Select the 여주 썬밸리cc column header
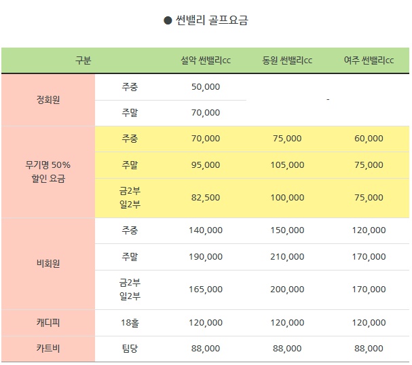Image resolution: width=412 pixels, height=365 pixels. click(x=369, y=60)
